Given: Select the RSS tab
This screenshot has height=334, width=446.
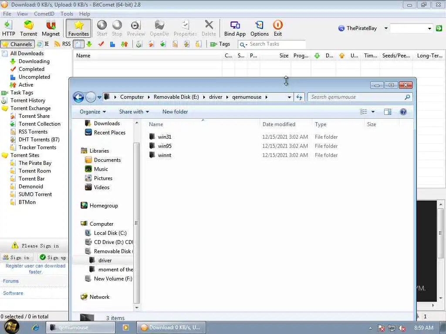Looking at the screenshot, I should pyautogui.click(x=63, y=44).
